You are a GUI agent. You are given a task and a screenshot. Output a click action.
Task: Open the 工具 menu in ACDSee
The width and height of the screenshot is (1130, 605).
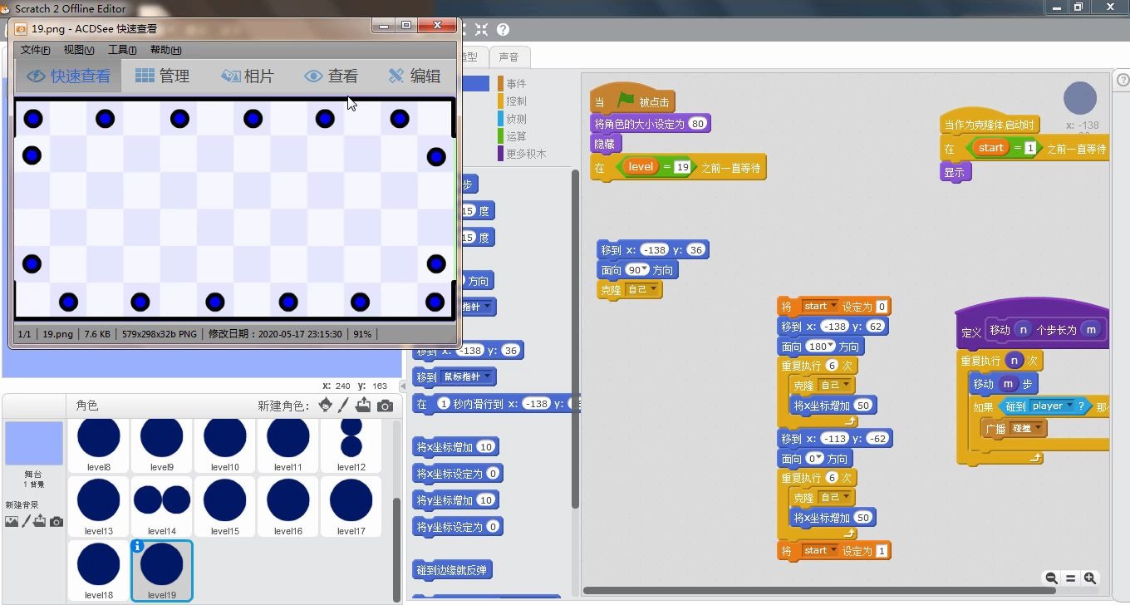[x=121, y=49]
